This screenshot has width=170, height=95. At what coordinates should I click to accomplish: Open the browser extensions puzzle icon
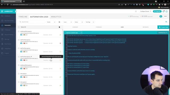tap(159, 5)
